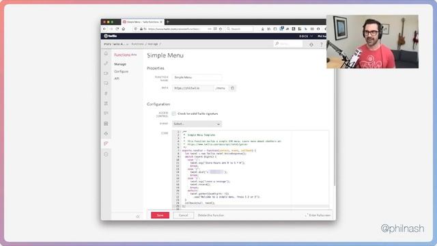Save the function with the red Save button
The image size is (437, 246).
[x=160, y=215]
